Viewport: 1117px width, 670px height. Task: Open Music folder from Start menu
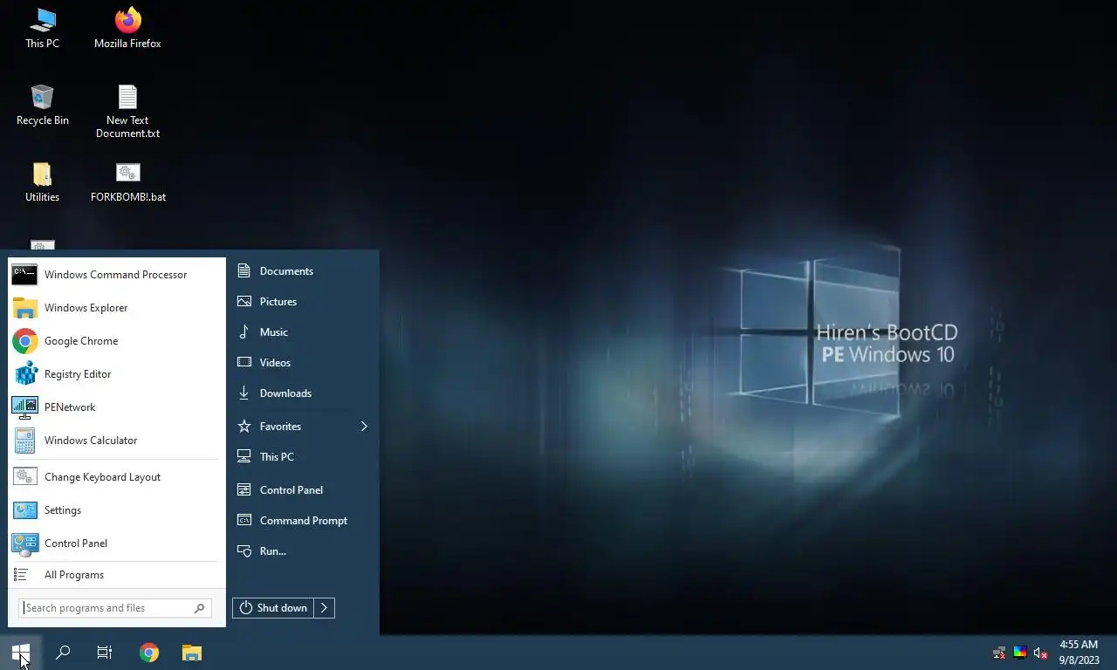[303, 332]
